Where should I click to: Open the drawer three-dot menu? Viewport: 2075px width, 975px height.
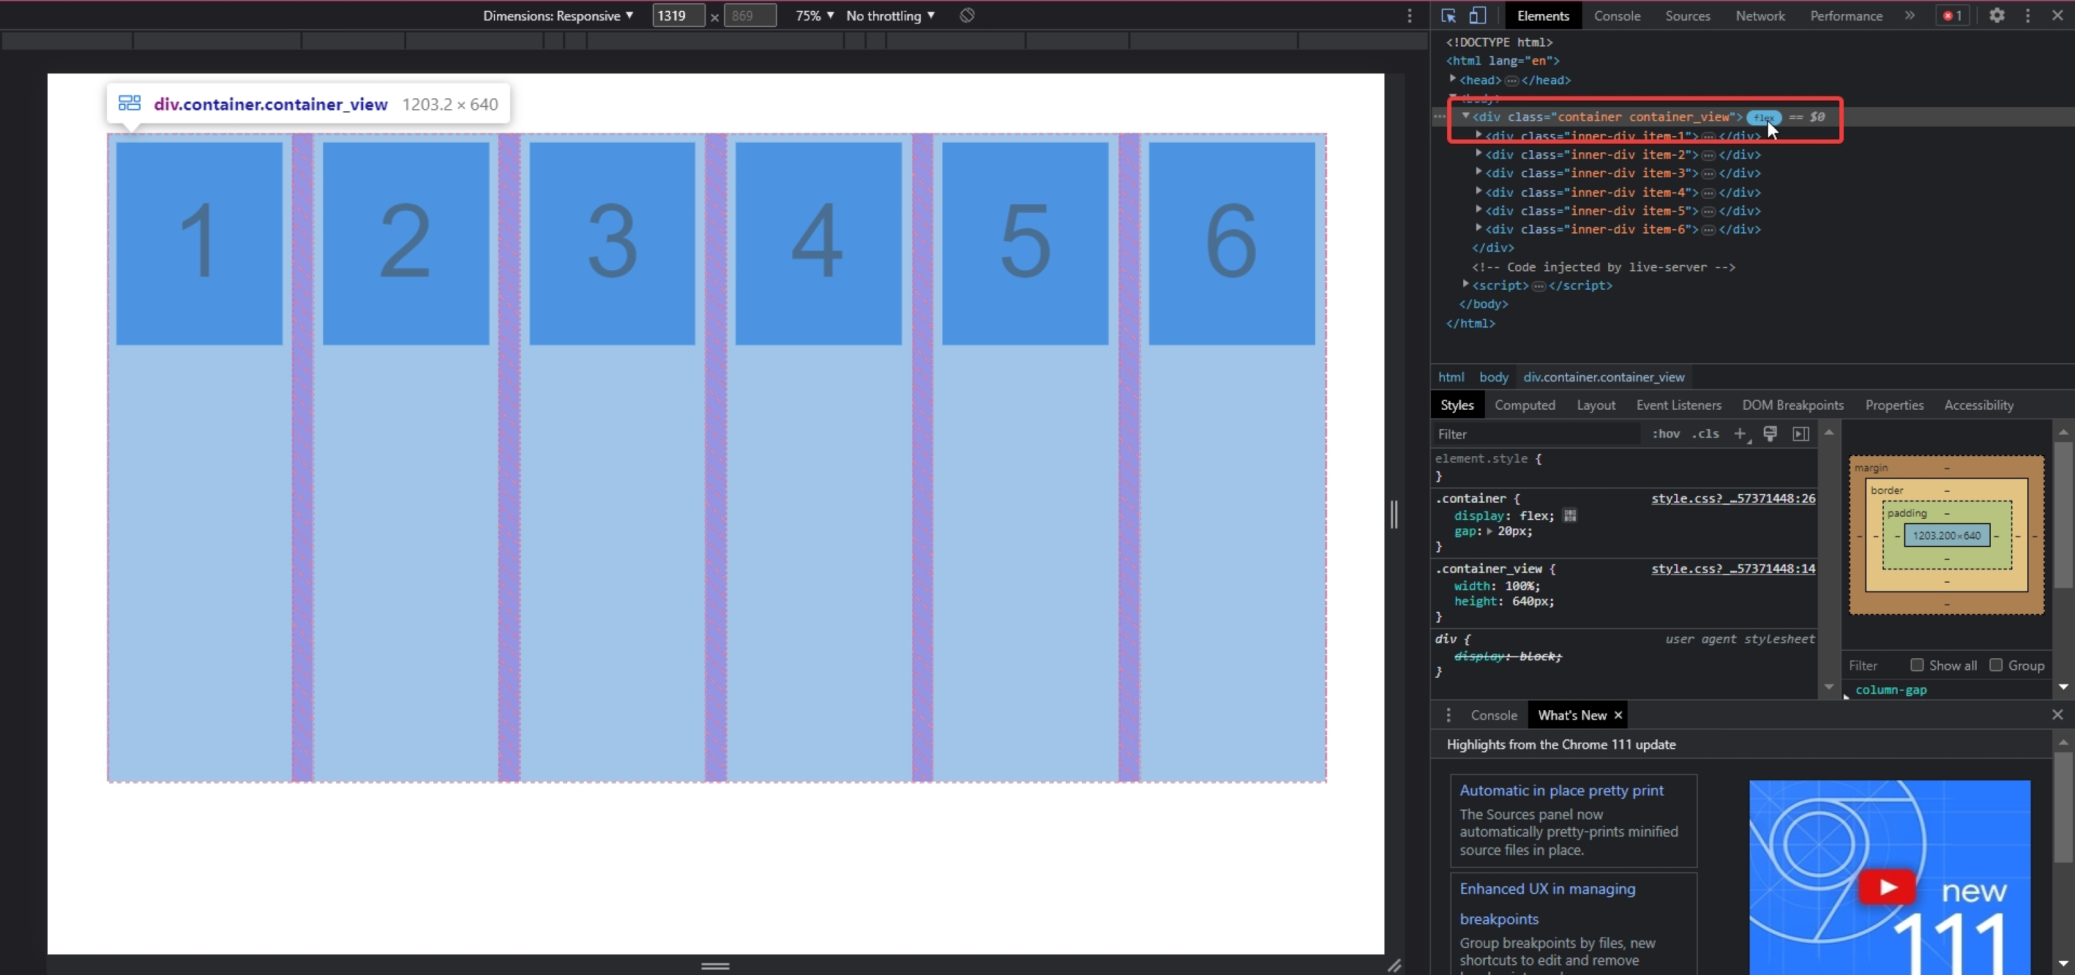(1448, 715)
